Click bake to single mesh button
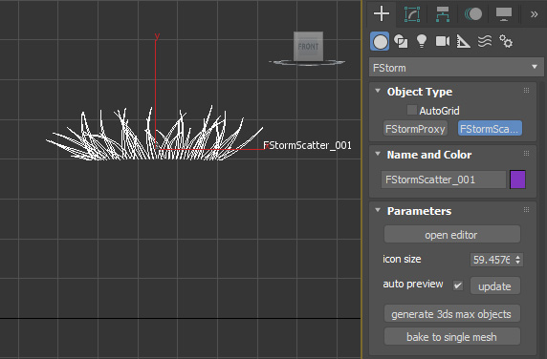This screenshot has height=359, width=547. pyautogui.click(x=452, y=337)
